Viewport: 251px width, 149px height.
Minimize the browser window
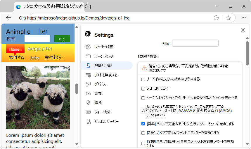tap(217, 6)
